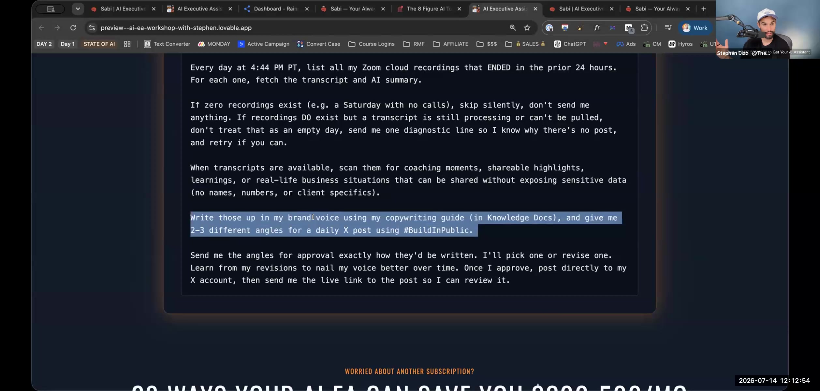Click the URL in the address bar
820x391 pixels.
(x=176, y=28)
